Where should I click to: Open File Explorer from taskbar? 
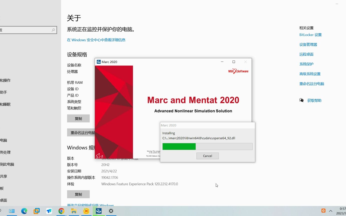click(x=74, y=211)
